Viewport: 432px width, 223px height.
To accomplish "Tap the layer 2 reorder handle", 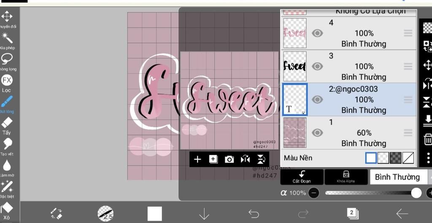I will pyautogui.click(x=408, y=99).
